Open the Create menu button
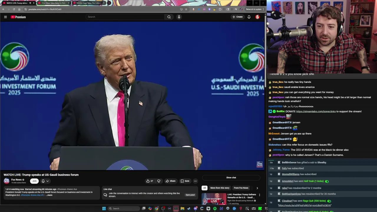The height and width of the screenshot is (212, 377). point(237,17)
